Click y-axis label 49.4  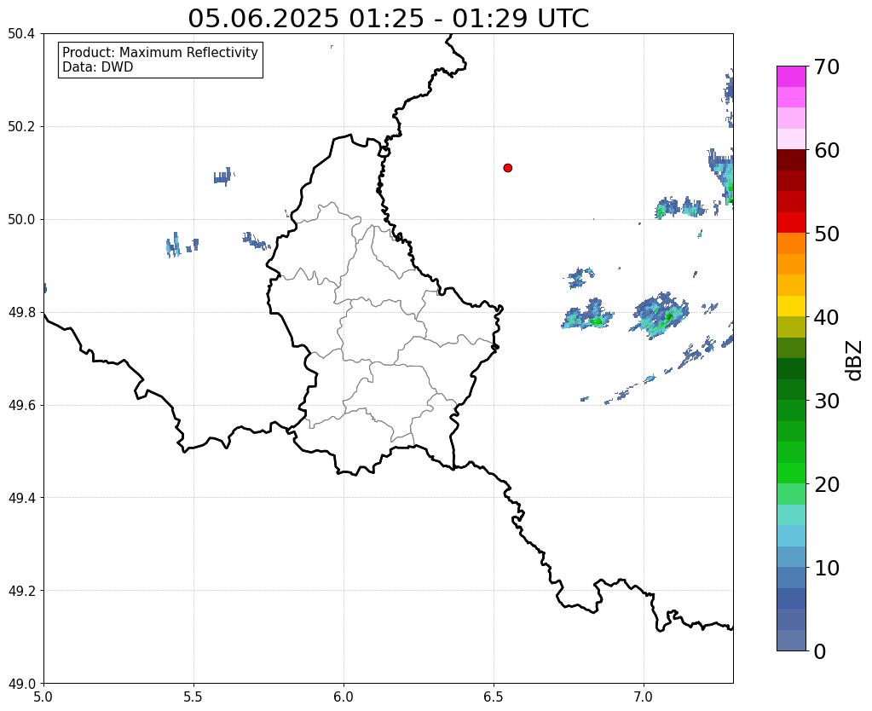pos(21,498)
